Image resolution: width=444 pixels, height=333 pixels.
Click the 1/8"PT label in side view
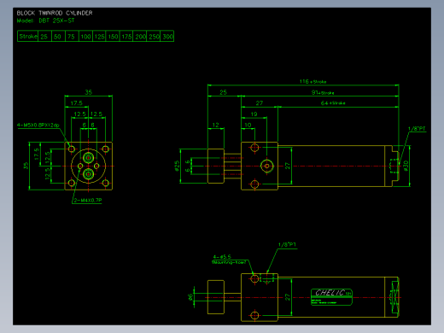point(417,129)
